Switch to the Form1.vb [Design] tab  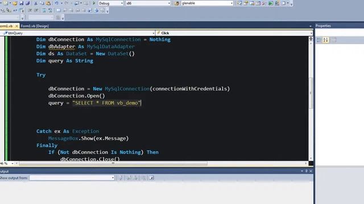[x=35, y=26]
